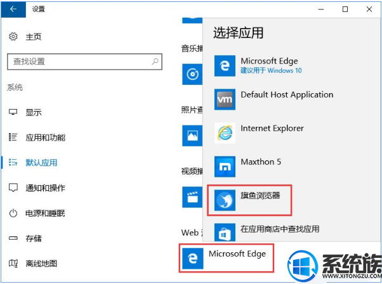Click the Internet Explorer icon
The image size is (382, 284).
coord(225,133)
